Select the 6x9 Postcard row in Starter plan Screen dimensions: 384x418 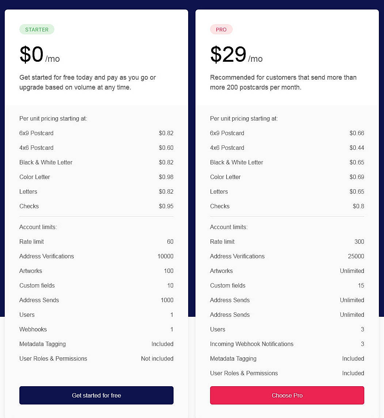pyautogui.click(x=96, y=133)
